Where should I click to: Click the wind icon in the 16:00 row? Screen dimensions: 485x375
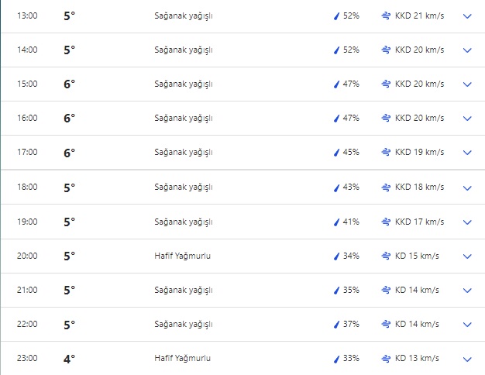click(385, 118)
